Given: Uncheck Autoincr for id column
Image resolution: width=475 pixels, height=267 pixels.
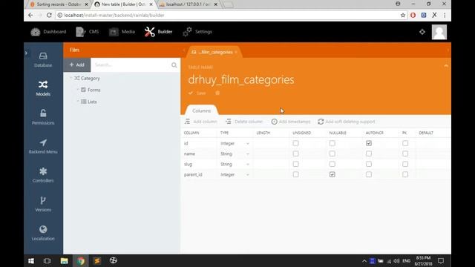Looking at the screenshot, I should click(369, 143).
